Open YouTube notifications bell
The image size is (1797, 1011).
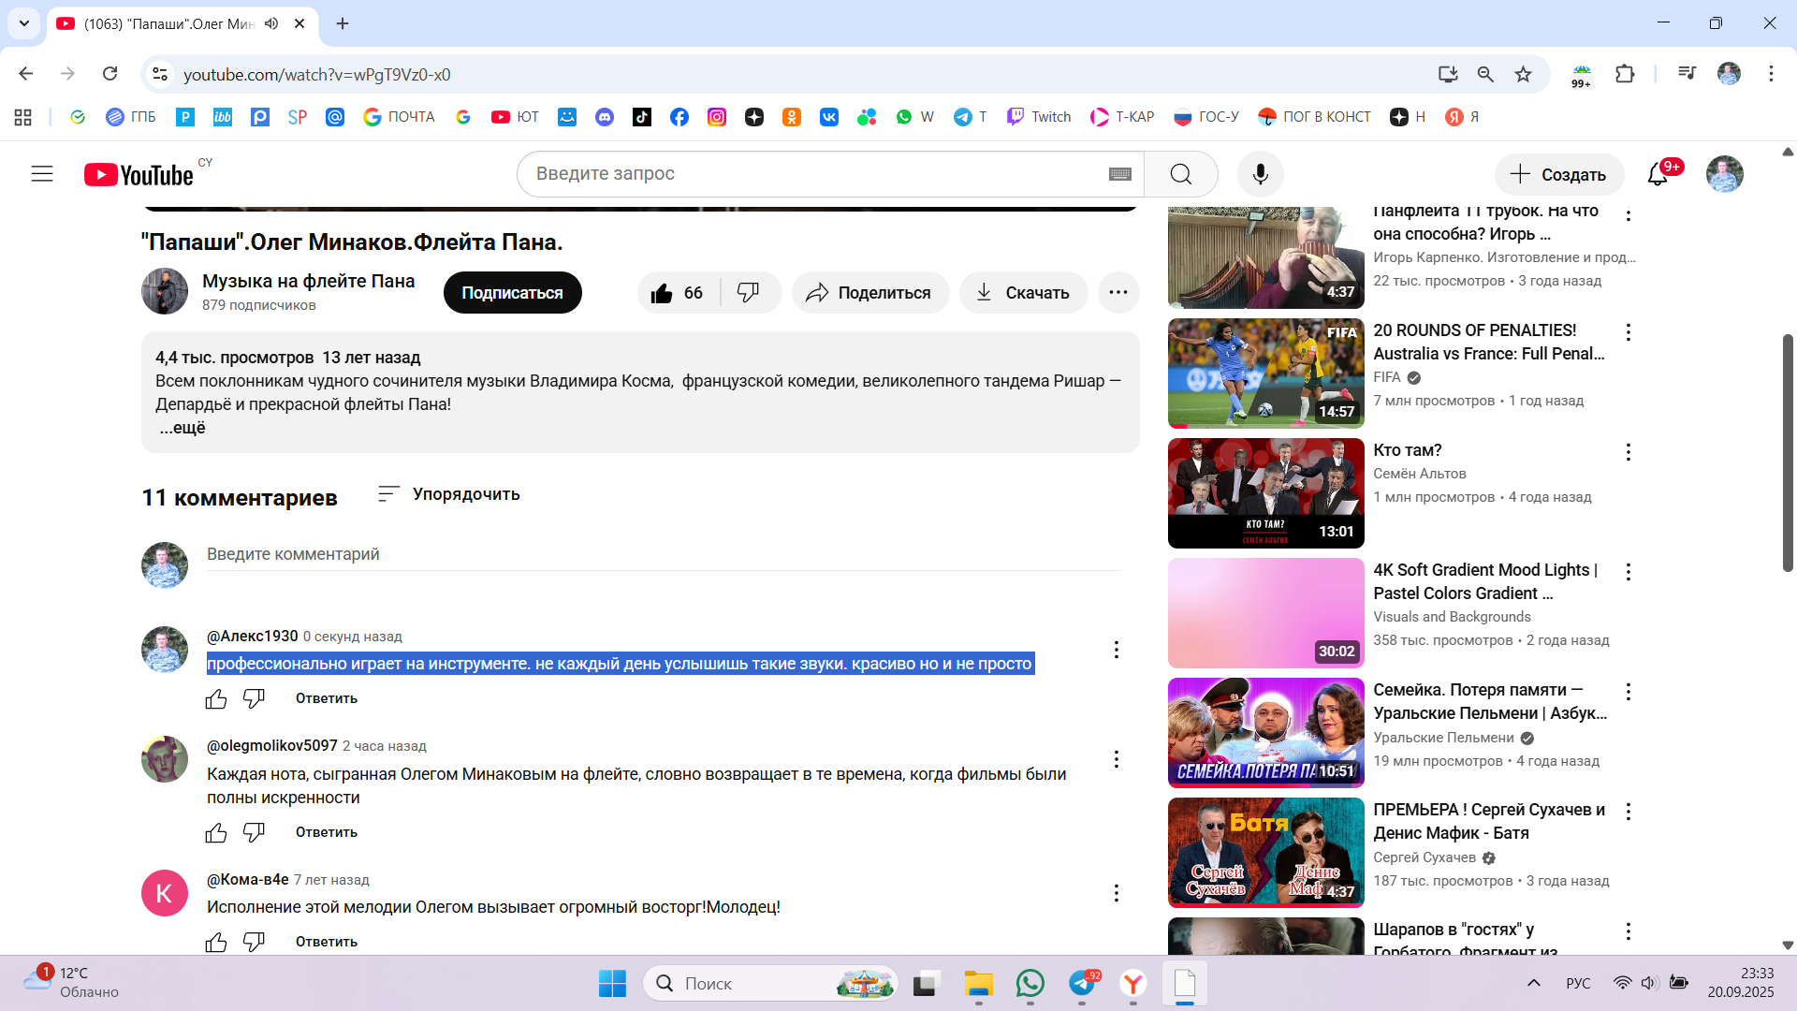(1658, 174)
